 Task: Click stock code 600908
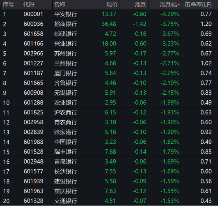click(x=33, y=93)
